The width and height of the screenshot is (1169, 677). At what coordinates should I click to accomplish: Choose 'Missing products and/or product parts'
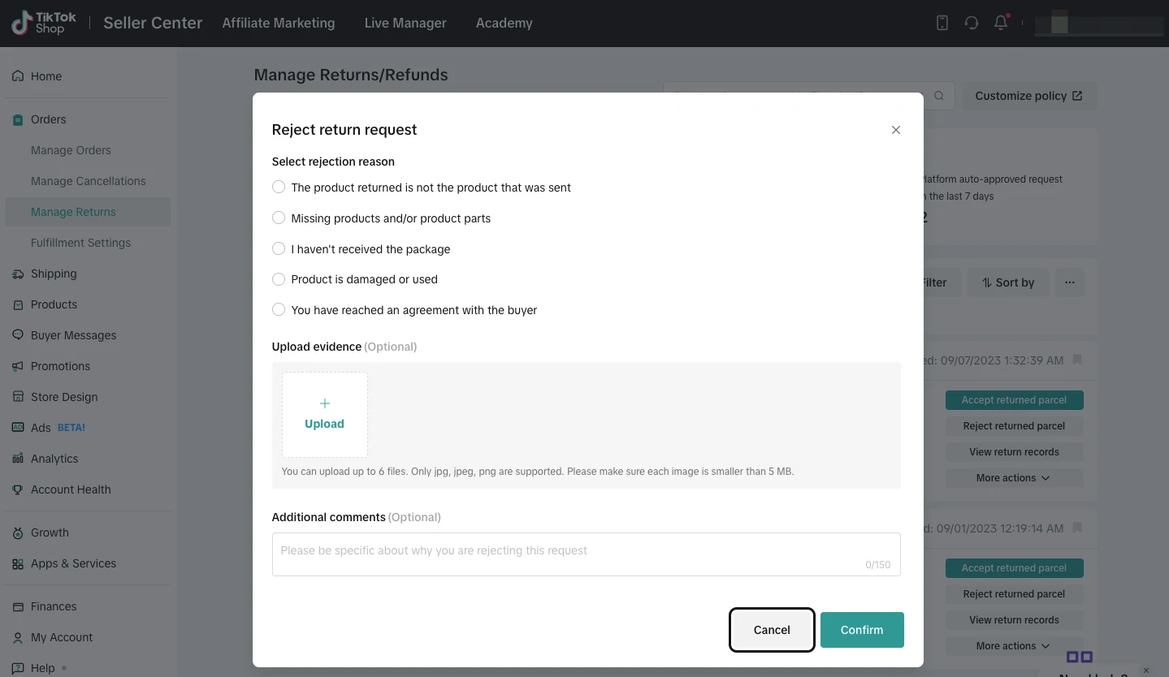coord(279,218)
